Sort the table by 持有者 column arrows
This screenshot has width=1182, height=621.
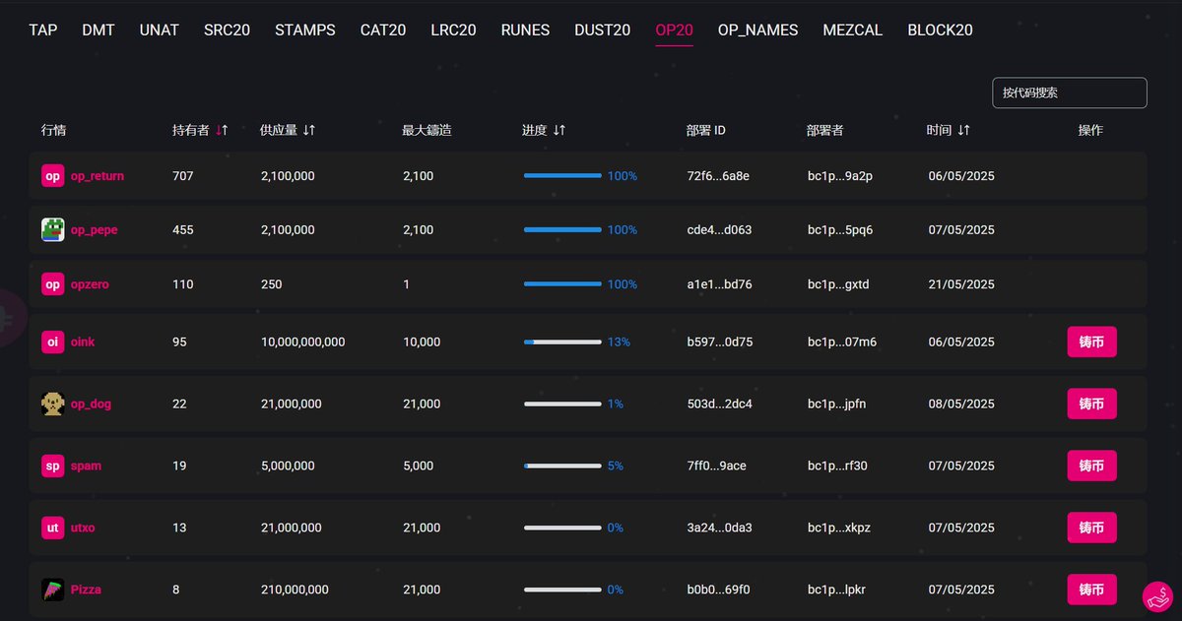click(x=222, y=130)
